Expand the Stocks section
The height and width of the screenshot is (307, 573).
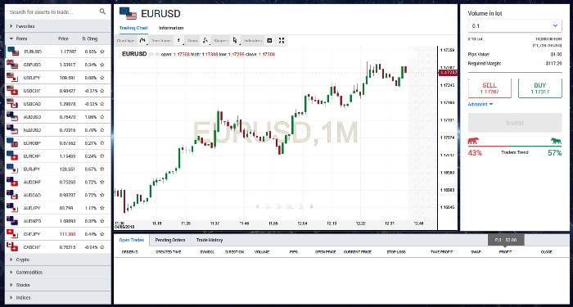click(58, 285)
